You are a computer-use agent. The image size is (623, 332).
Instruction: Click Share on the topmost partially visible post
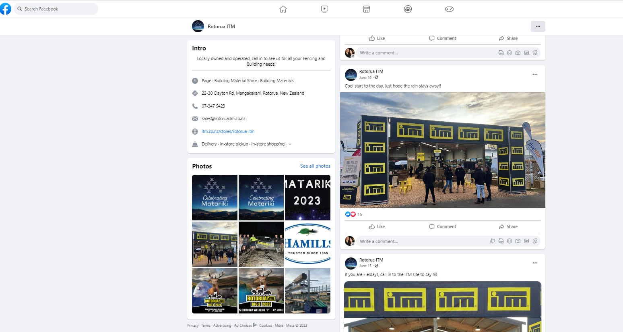508,38
